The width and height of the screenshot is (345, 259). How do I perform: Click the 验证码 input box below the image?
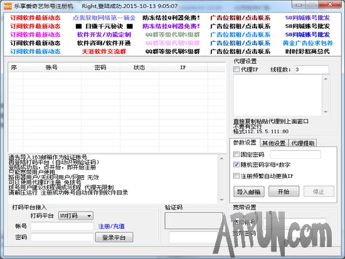(193, 237)
